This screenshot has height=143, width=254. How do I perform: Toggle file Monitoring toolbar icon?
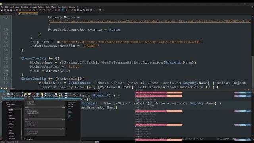87,10
